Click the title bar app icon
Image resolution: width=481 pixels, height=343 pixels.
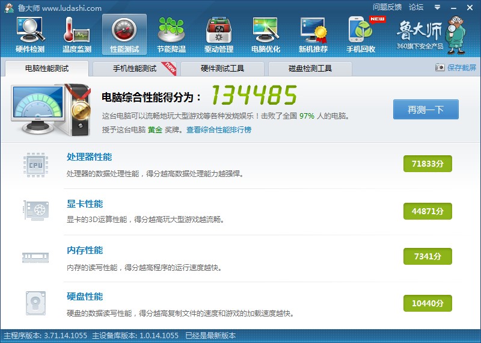pos(9,8)
